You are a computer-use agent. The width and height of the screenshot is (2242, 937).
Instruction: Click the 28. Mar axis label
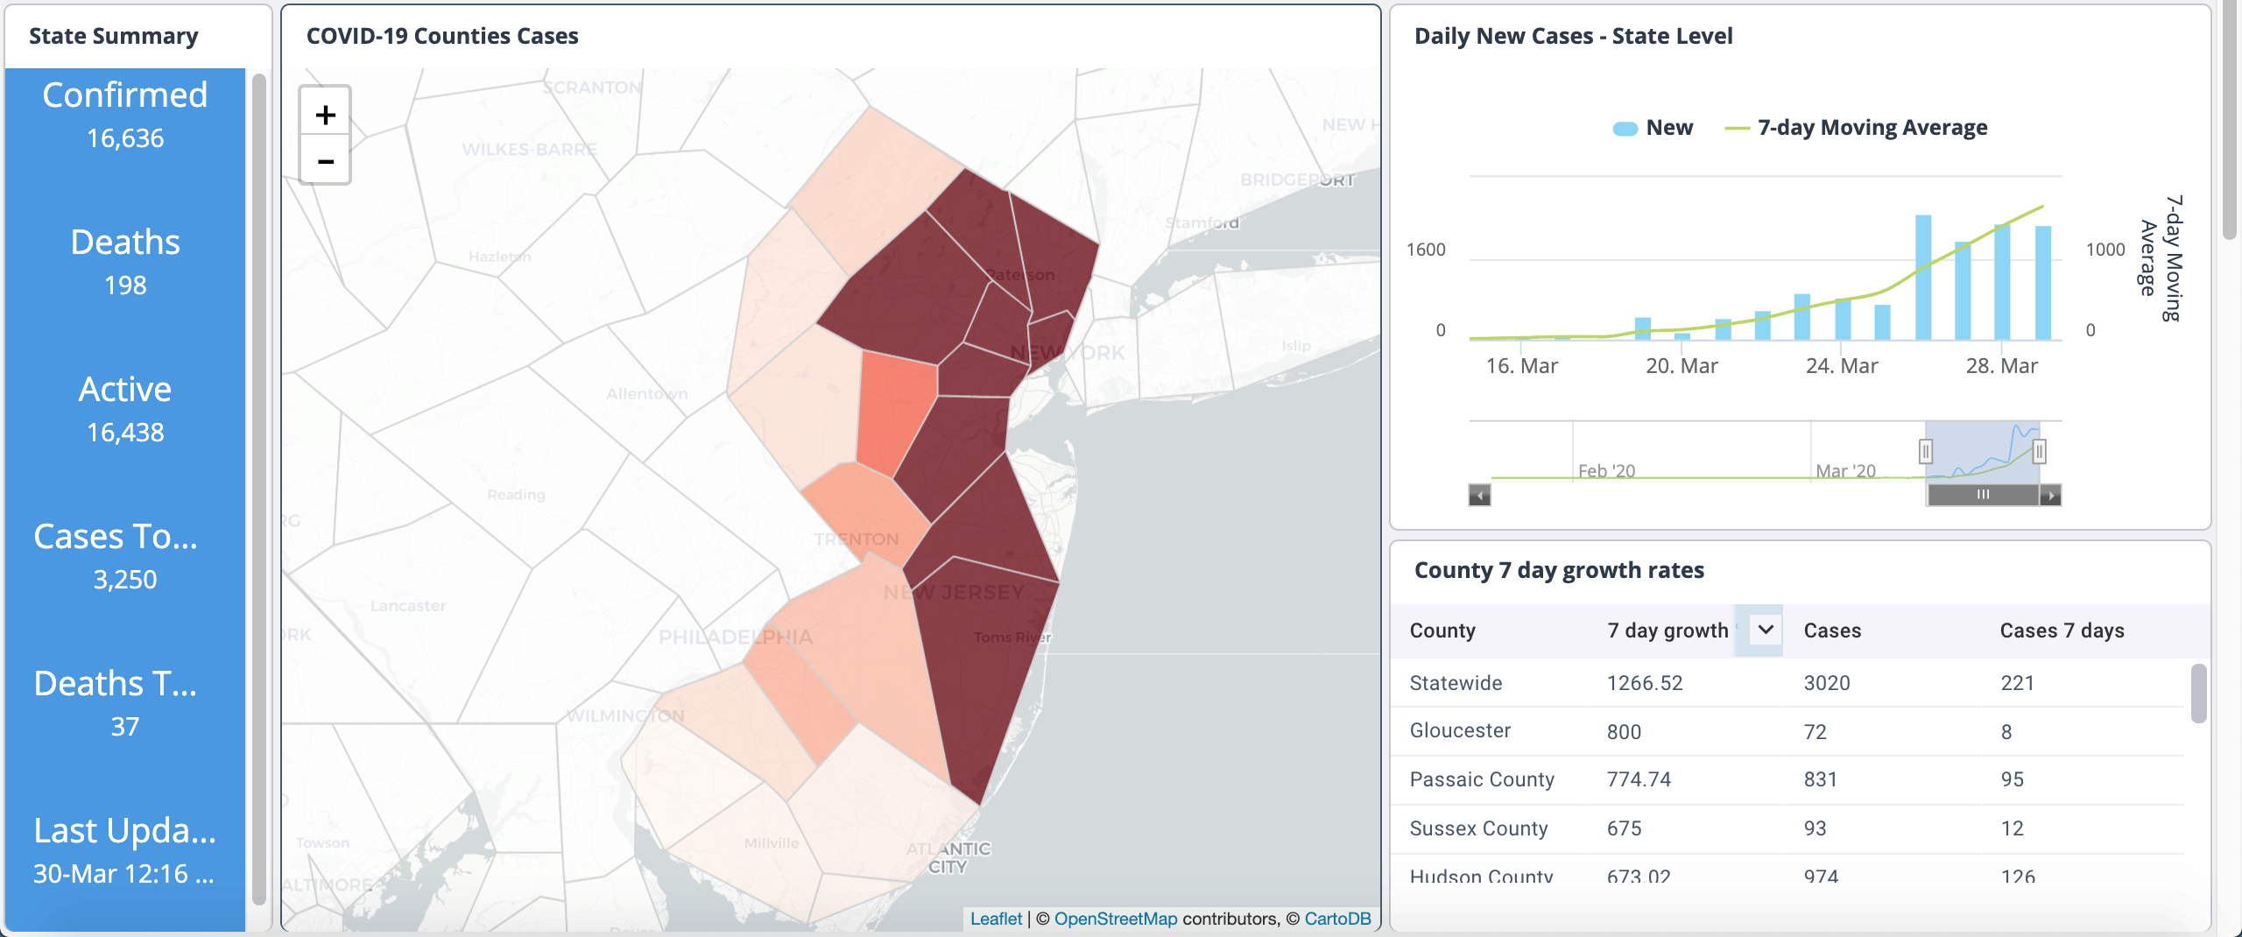coord(2002,366)
